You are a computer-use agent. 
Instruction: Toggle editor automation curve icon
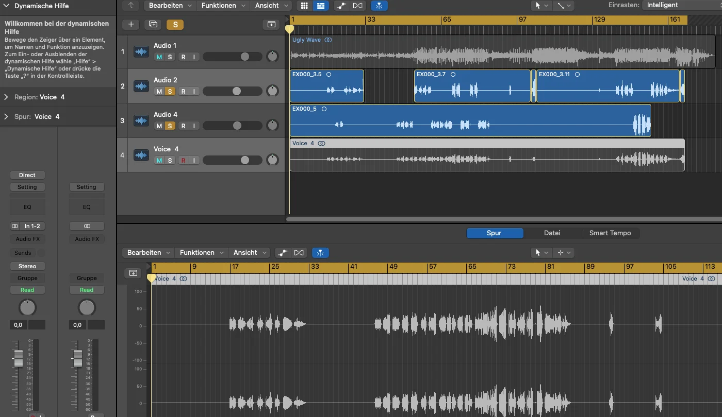point(283,253)
